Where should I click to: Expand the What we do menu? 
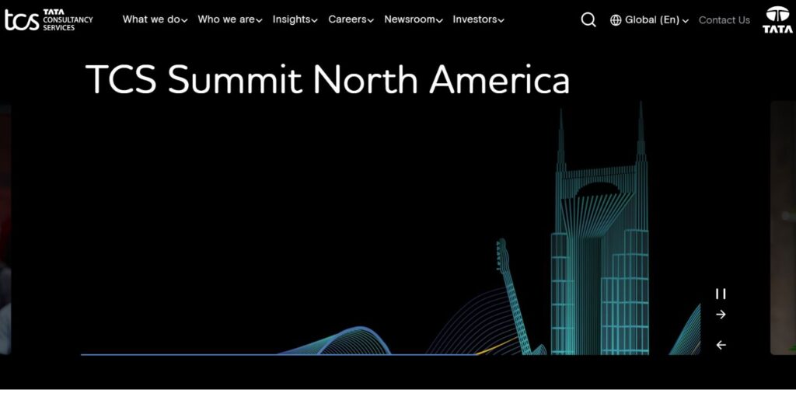pyautogui.click(x=155, y=20)
